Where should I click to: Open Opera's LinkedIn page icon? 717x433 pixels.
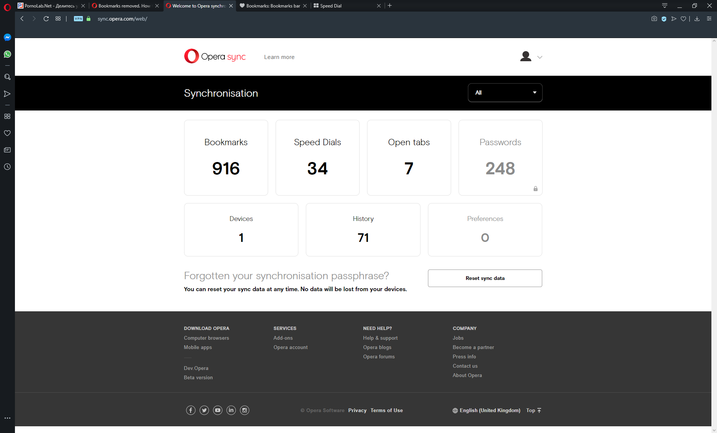(x=231, y=410)
